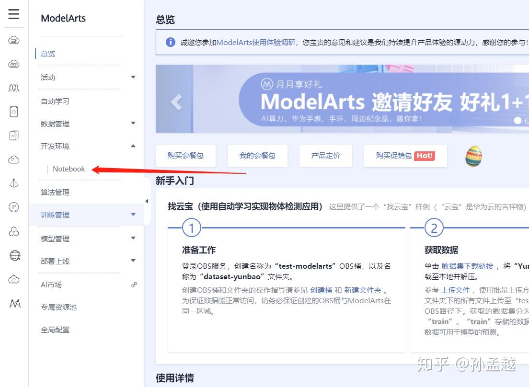The height and width of the screenshot is (387, 529).
Task: Open the 新建文件夹 help link
Action: 363,290
